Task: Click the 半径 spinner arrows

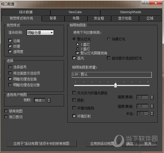Action: point(152,113)
